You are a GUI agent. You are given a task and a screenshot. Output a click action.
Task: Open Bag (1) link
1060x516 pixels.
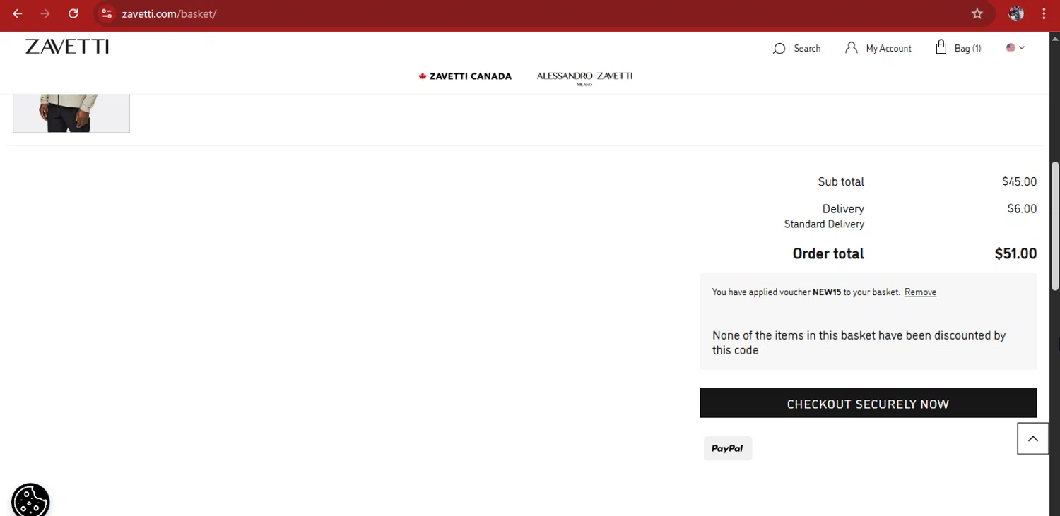(x=967, y=49)
